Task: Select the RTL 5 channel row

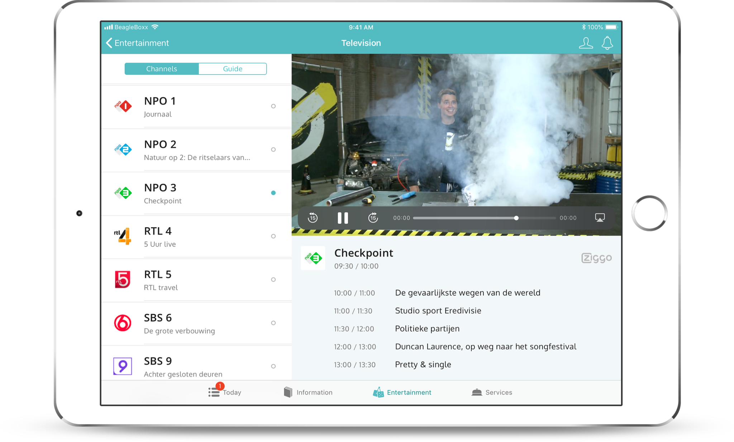Action: click(196, 280)
